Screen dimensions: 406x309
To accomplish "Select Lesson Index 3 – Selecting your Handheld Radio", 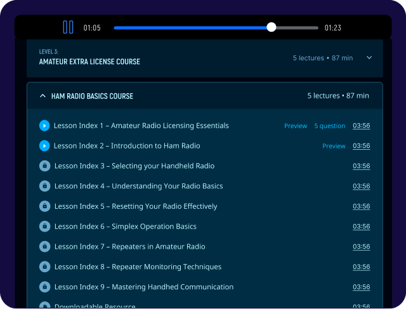I will [x=134, y=166].
